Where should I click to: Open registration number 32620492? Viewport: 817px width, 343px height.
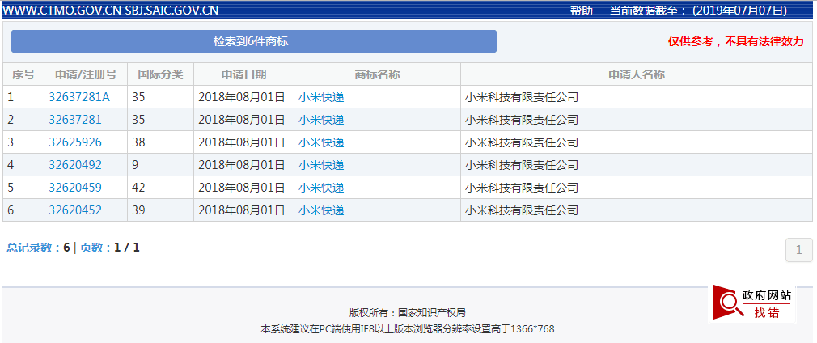(75, 165)
